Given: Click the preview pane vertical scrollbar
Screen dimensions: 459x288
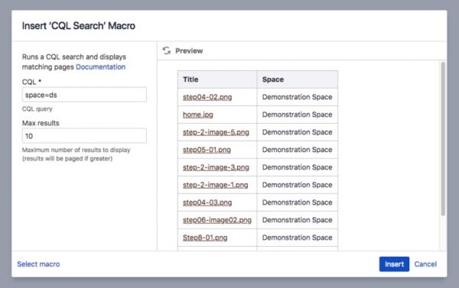Looking at the screenshot, I should [x=443, y=139].
